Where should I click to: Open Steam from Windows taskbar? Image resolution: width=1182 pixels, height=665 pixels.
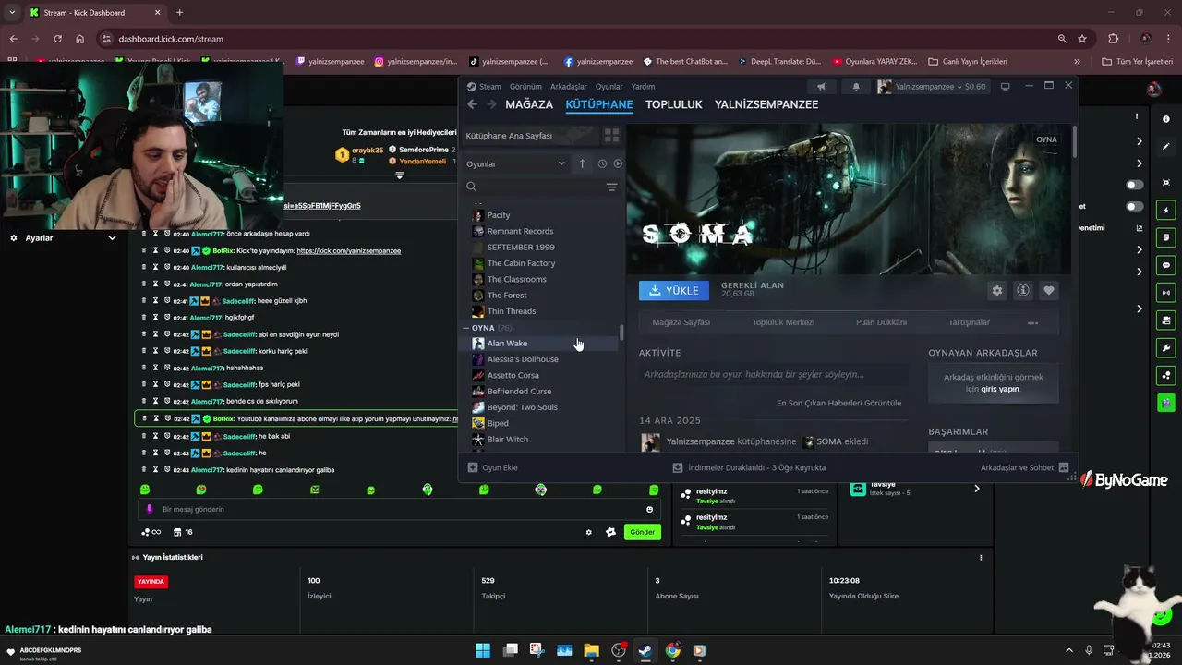pos(645,650)
